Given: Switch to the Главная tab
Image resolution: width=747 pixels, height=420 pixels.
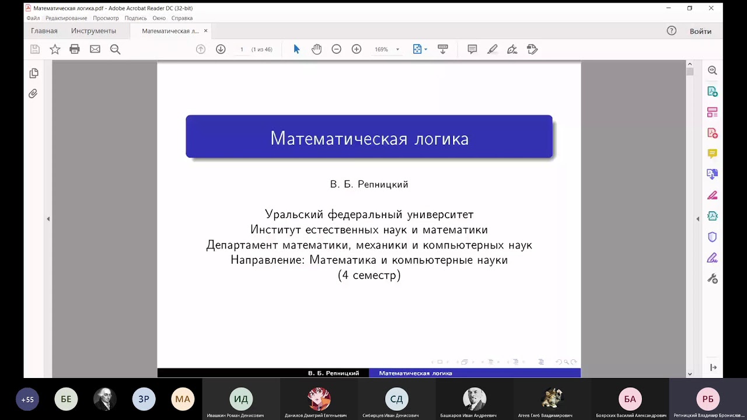Looking at the screenshot, I should 44,31.
